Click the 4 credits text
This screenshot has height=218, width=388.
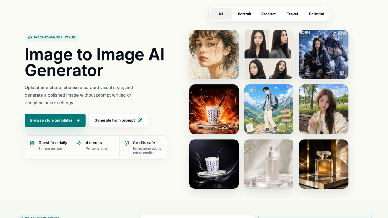(x=94, y=143)
